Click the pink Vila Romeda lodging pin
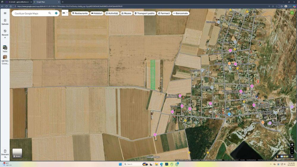The width and height of the screenshot is (297, 167). coord(180,96)
